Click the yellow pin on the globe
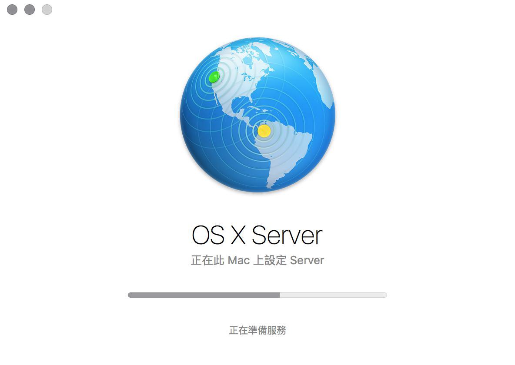Image resolution: width=515 pixels, height=365 pixels. [264, 131]
